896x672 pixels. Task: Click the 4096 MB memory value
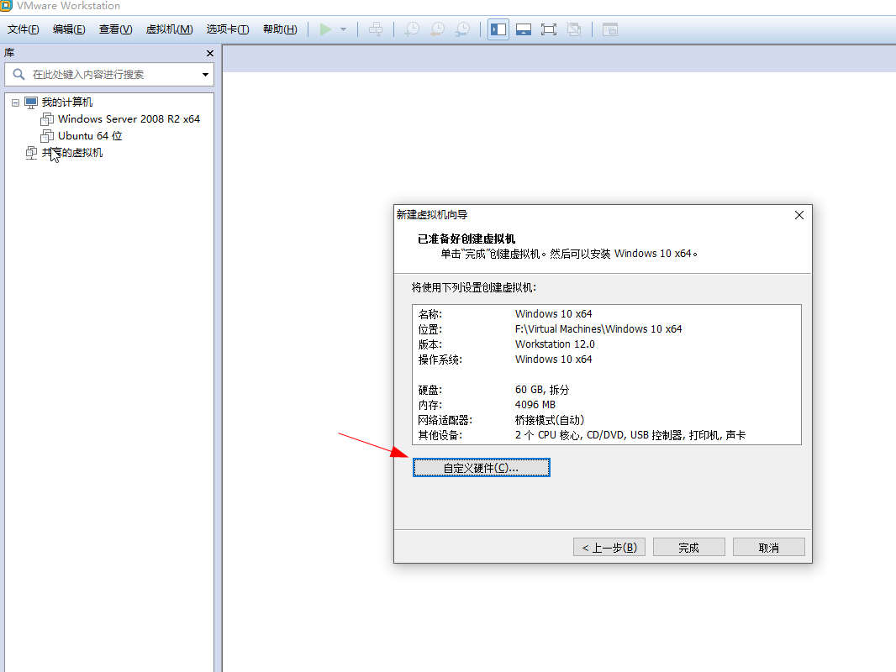(x=535, y=404)
